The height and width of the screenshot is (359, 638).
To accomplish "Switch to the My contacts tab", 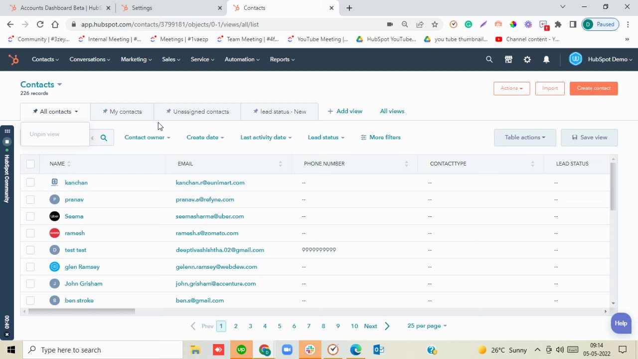I will coord(122,112).
